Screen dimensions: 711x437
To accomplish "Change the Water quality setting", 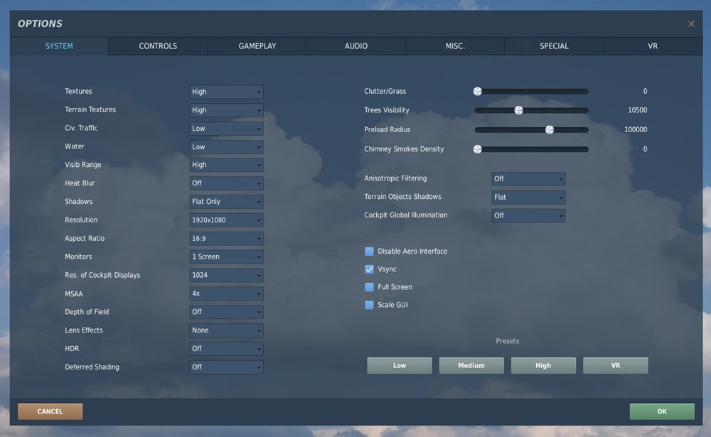I will [226, 146].
